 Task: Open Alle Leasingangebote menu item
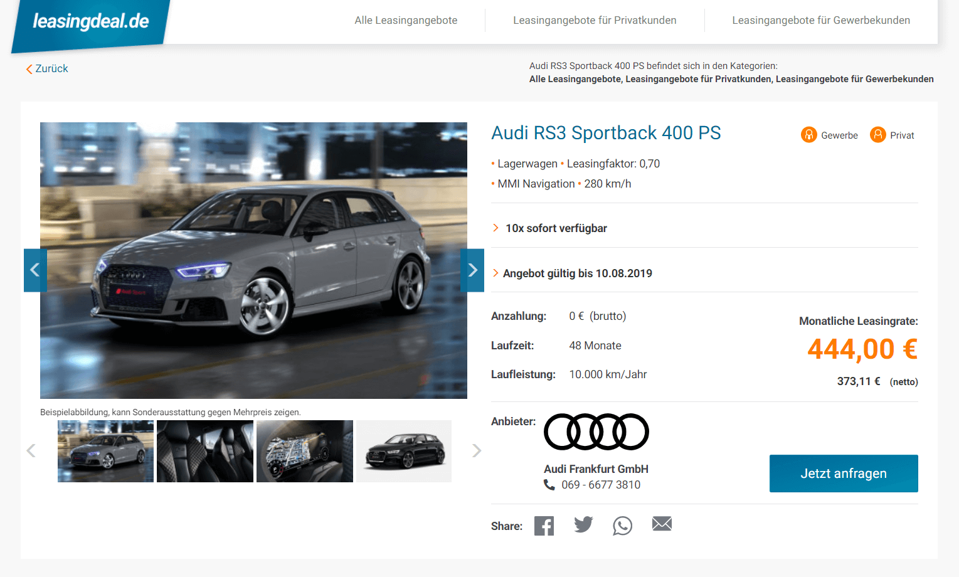406,20
